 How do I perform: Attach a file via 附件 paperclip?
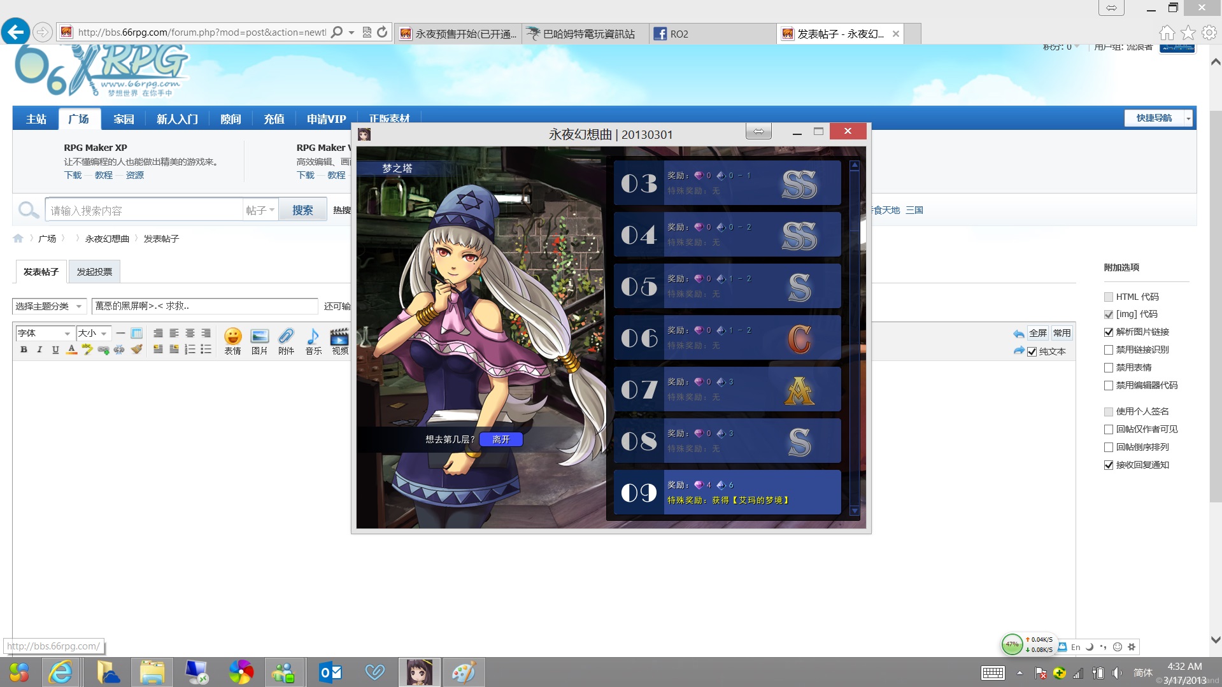(x=286, y=341)
